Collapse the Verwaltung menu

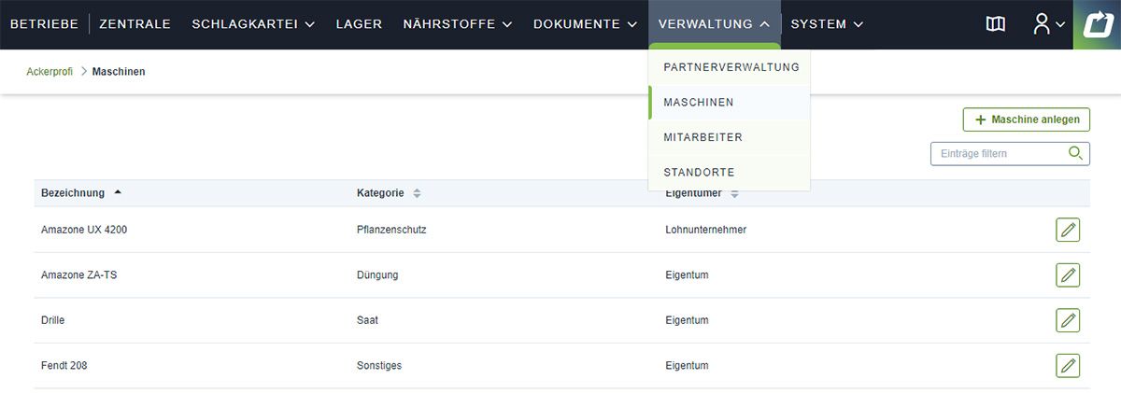(714, 24)
